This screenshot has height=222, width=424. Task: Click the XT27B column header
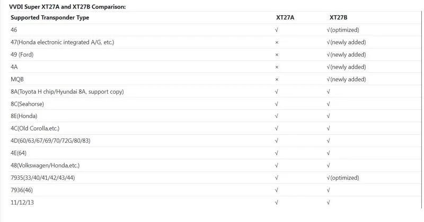coord(338,17)
